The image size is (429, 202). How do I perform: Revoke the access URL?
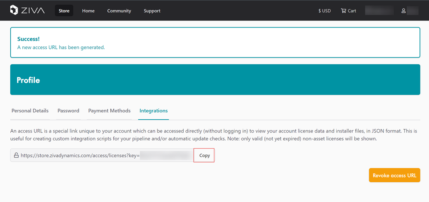pos(395,175)
